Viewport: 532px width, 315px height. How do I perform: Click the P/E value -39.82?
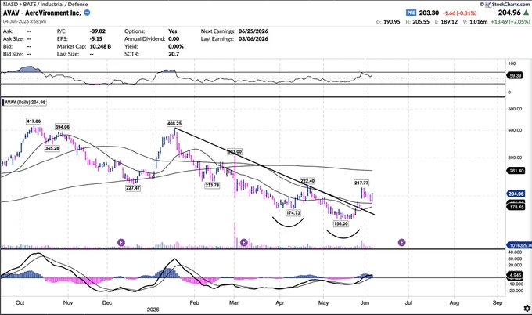click(x=98, y=31)
